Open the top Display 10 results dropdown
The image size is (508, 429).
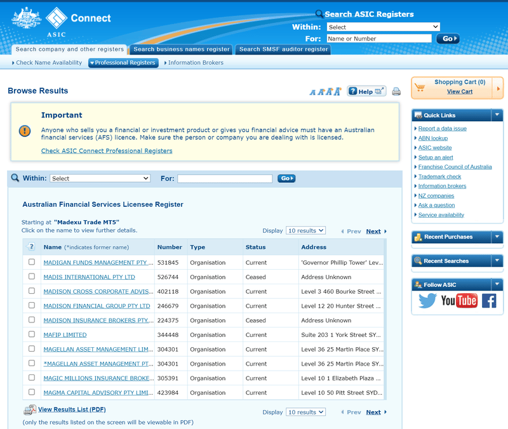click(x=305, y=230)
